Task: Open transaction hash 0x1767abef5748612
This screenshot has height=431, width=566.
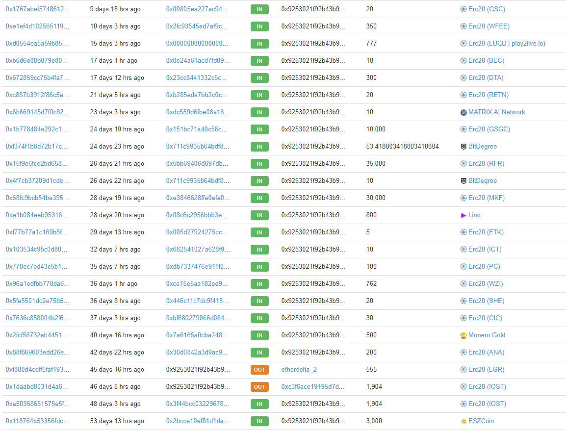Action: pos(38,9)
